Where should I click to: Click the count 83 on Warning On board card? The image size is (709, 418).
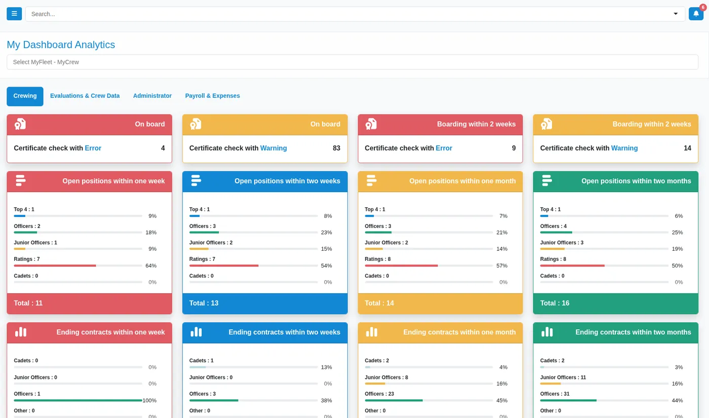coord(336,148)
